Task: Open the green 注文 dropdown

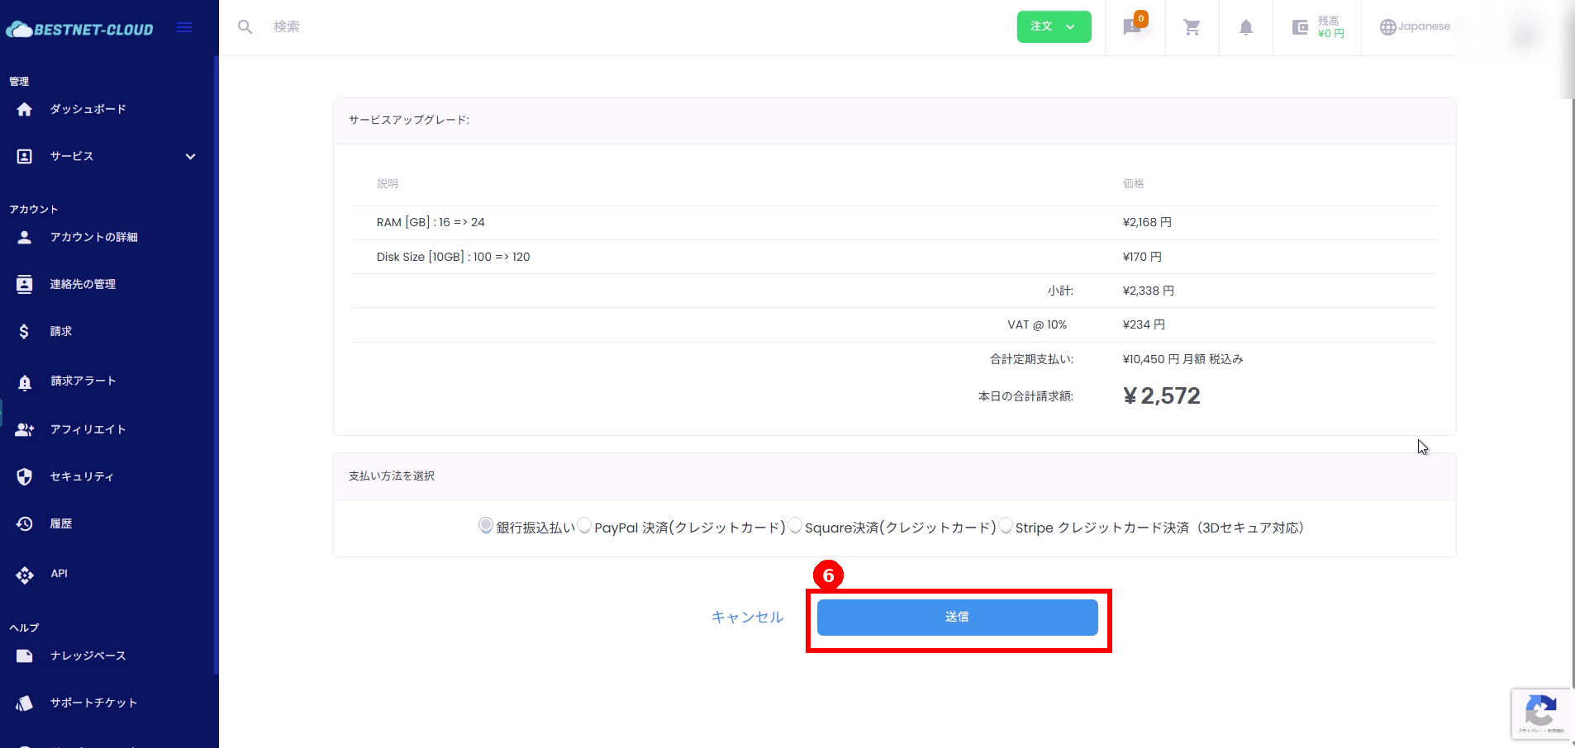Action: pos(1054,26)
